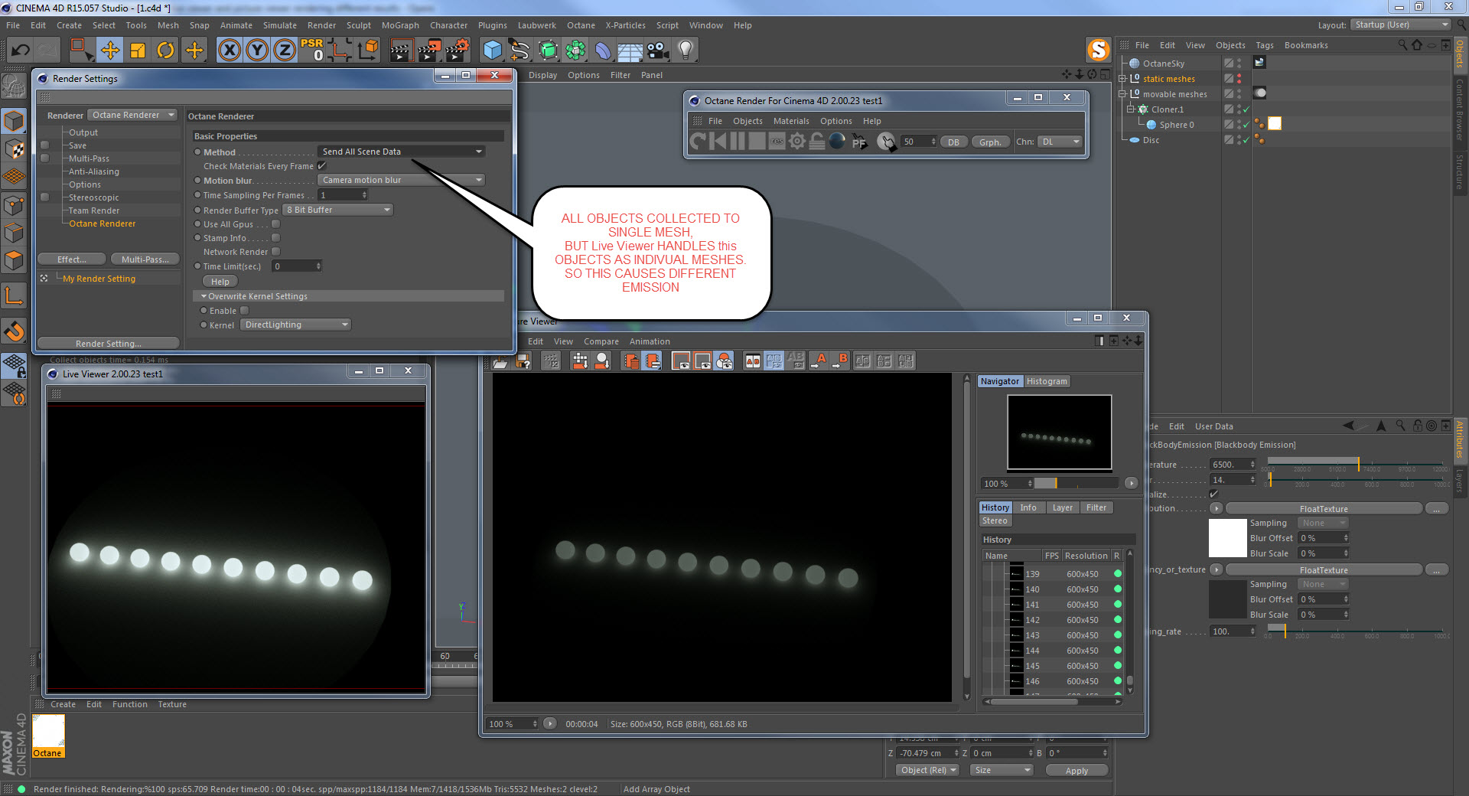The height and width of the screenshot is (796, 1469).
Task: Add a Cube primitive object
Action: click(493, 51)
